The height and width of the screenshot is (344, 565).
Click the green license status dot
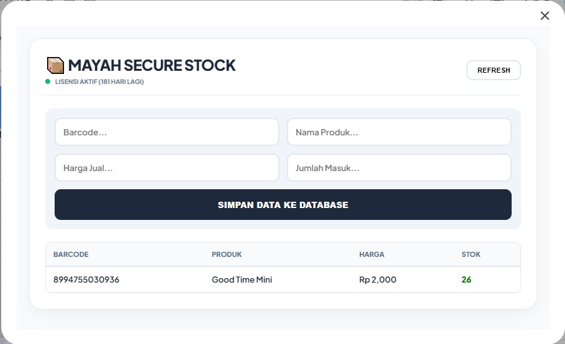tap(48, 81)
